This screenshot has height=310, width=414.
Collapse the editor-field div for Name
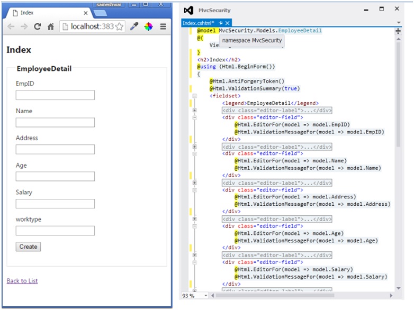click(x=195, y=153)
